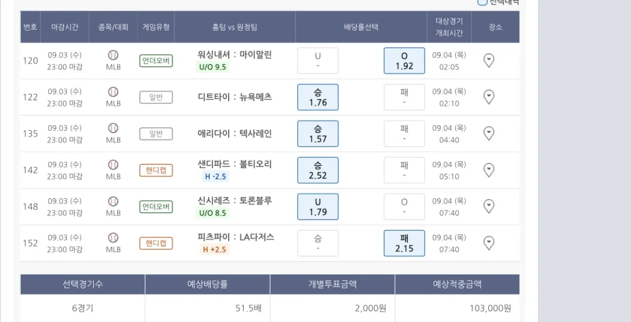View venue location for game 148
The height and width of the screenshot is (322, 631).
(489, 206)
